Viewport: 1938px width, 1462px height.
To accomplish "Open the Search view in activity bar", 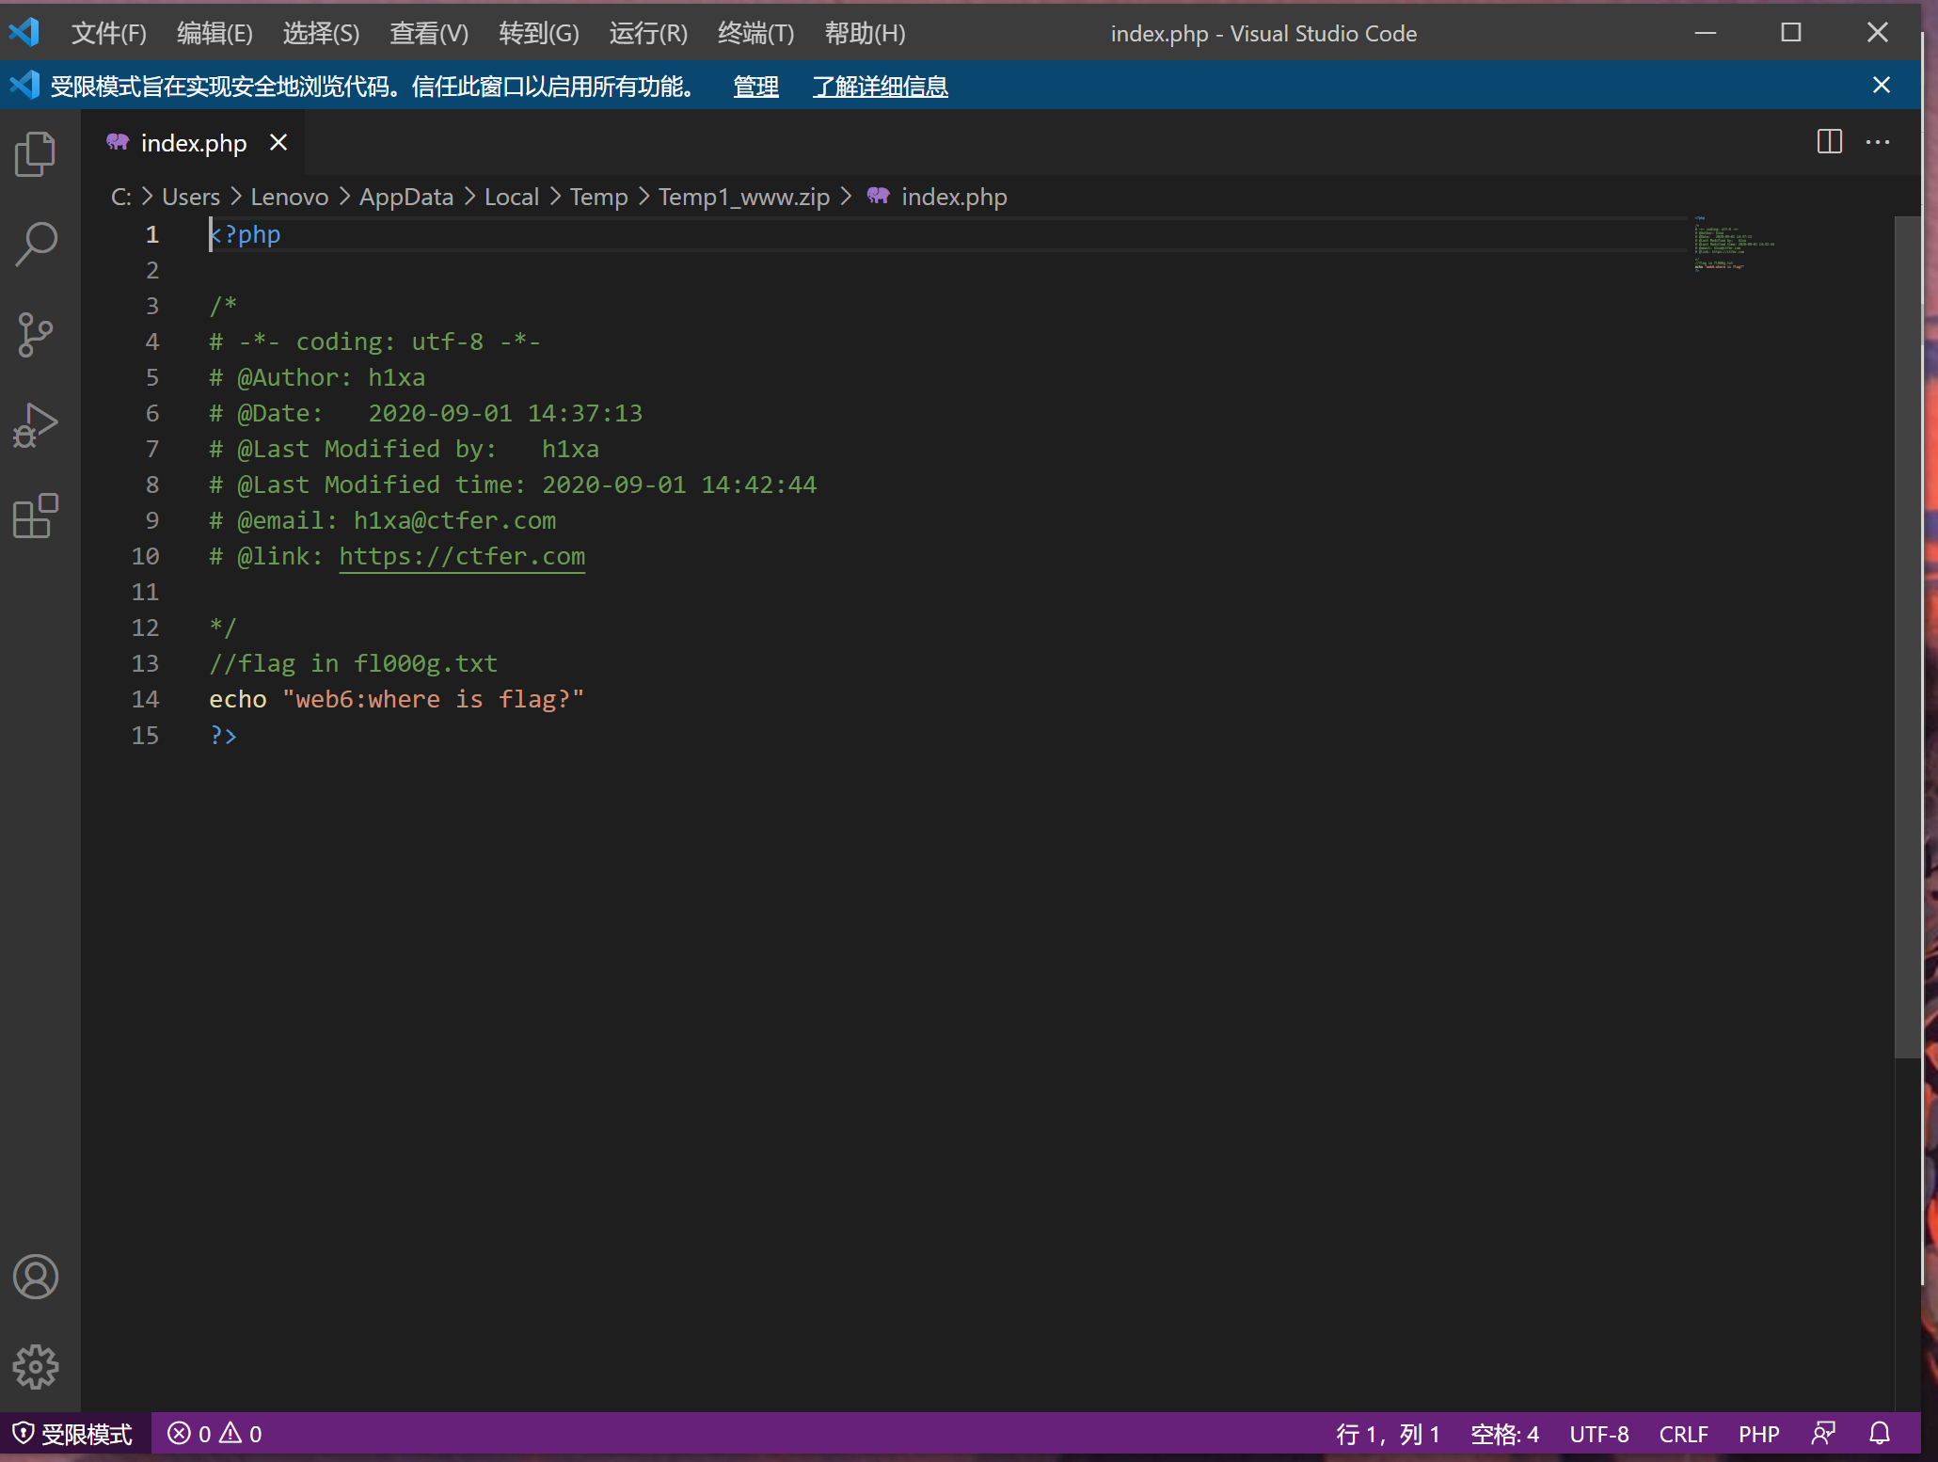I will point(36,244).
